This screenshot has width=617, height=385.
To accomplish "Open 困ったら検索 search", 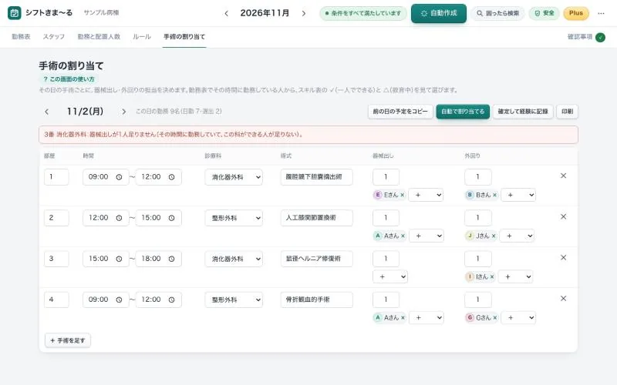I will [497, 13].
